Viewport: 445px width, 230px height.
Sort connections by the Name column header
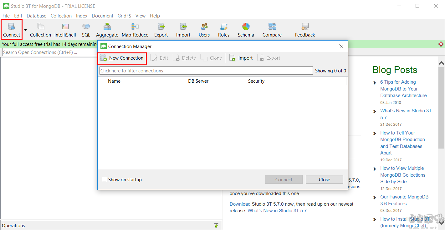tap(146, 81)
